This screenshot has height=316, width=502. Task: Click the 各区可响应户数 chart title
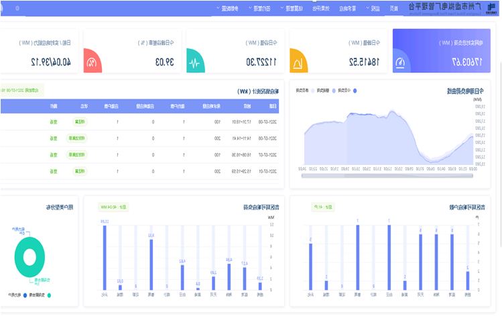[467, 207]
